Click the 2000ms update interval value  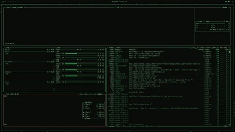pos(224,7)
